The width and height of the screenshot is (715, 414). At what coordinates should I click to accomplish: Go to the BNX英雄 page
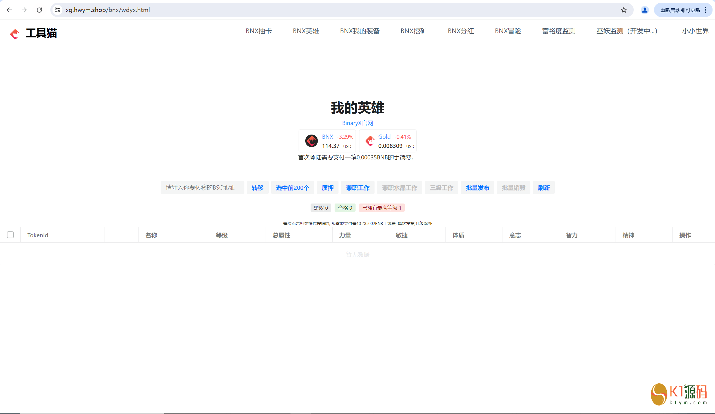[x=306, y=31]
